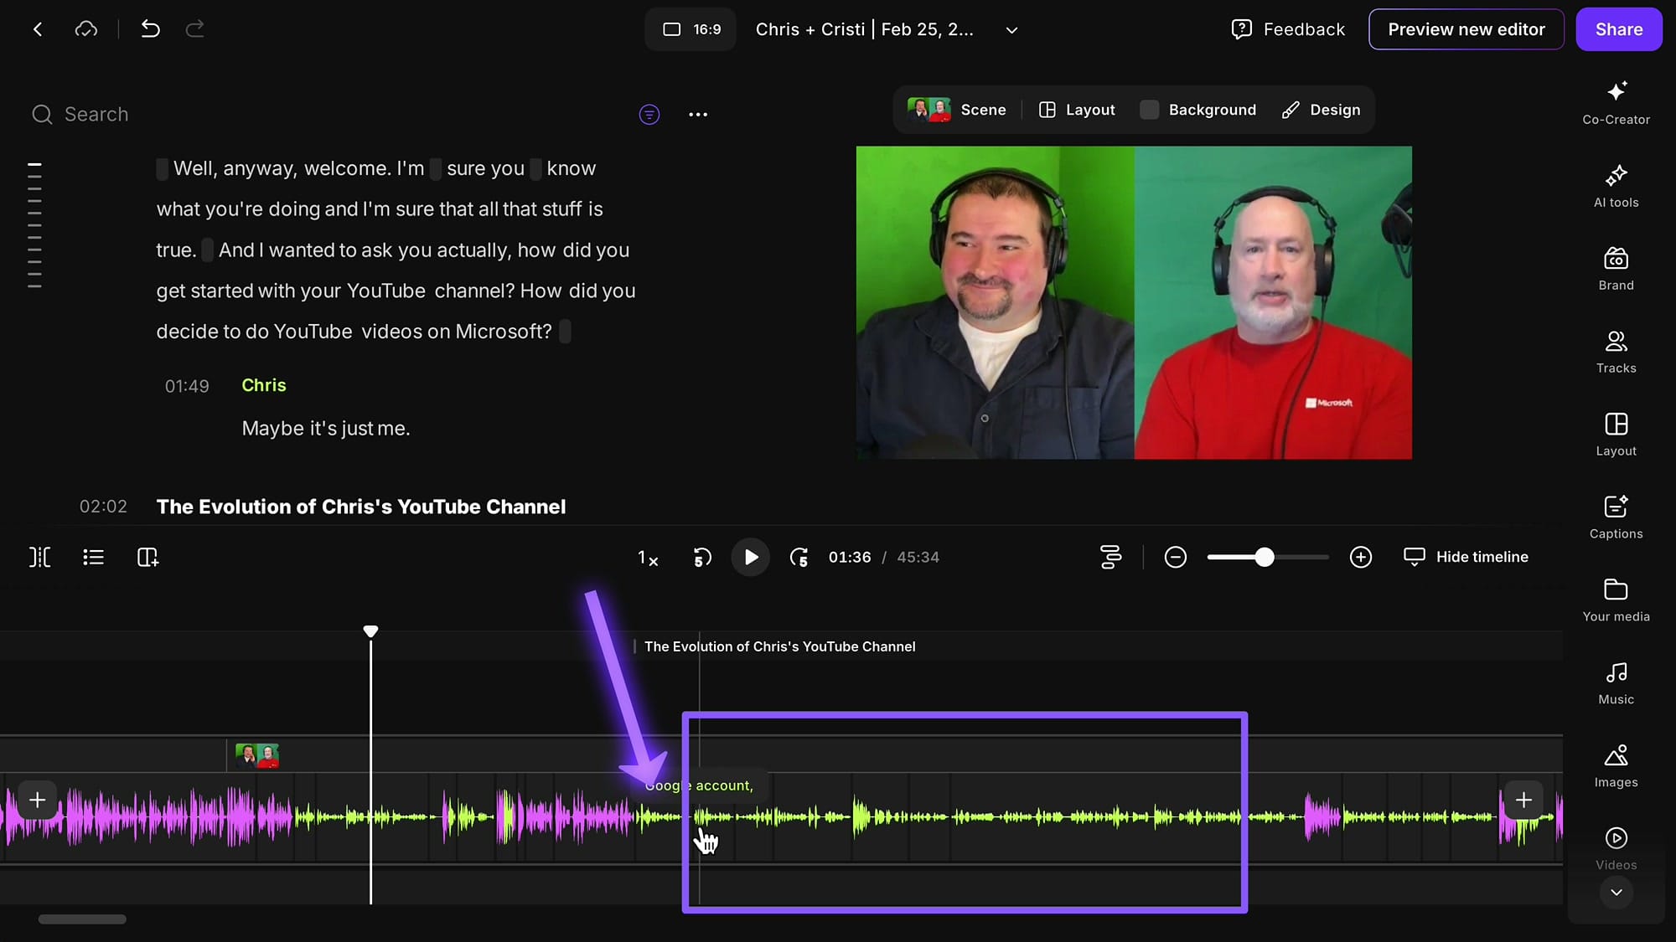Adjust the timeline zoom slider
The width and height of the screenshot is (1676, 942).
[1265, 557]
